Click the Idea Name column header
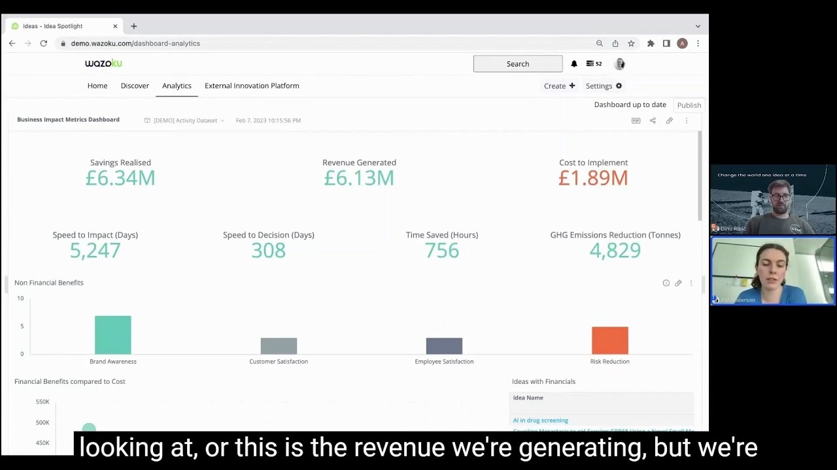837x470 pixels. click(528, 398)
